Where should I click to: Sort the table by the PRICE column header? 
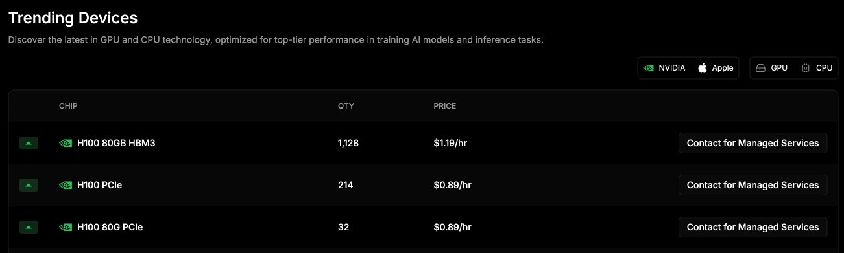pyautogui.click(x=445, y=106)
